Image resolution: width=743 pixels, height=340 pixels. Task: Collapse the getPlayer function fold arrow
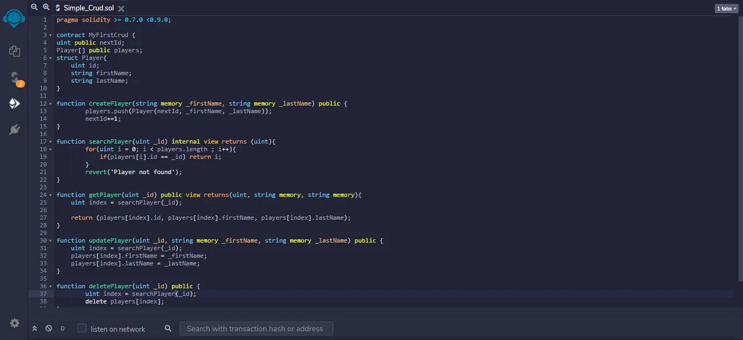(x=51, y=195)
